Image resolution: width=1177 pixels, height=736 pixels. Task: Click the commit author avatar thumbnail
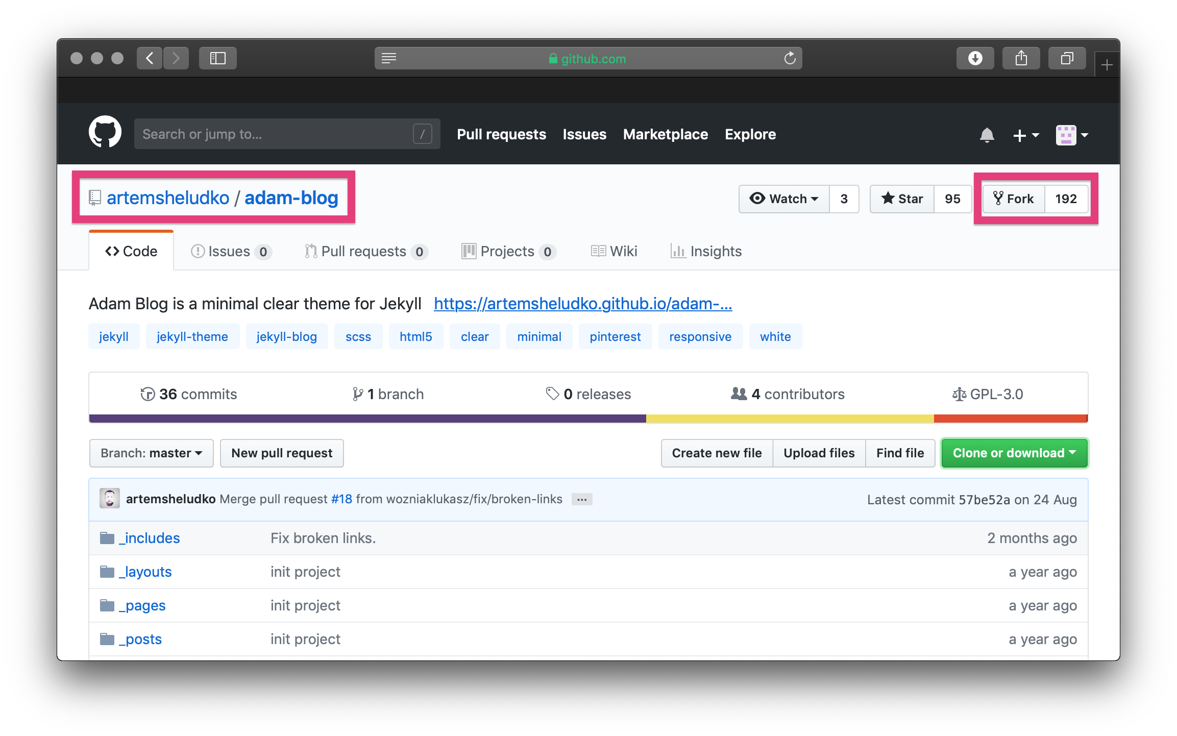tap(110, 499)
